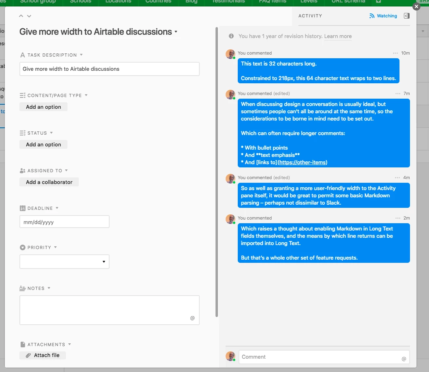Close the expanded record dialog
The image size is (429, 372).
pos(416,6)
